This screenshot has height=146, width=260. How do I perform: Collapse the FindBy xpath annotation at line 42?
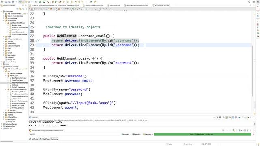click(x=35, y=103)
